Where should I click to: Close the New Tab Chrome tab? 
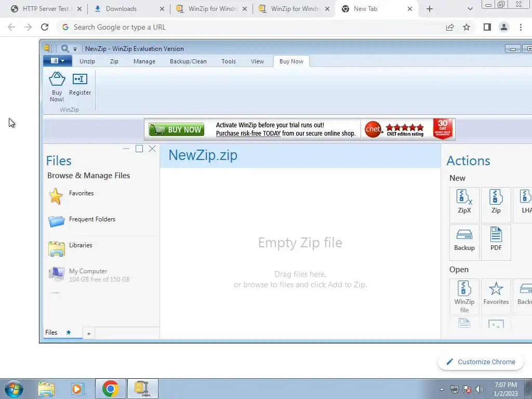click(x=410, y=9)
